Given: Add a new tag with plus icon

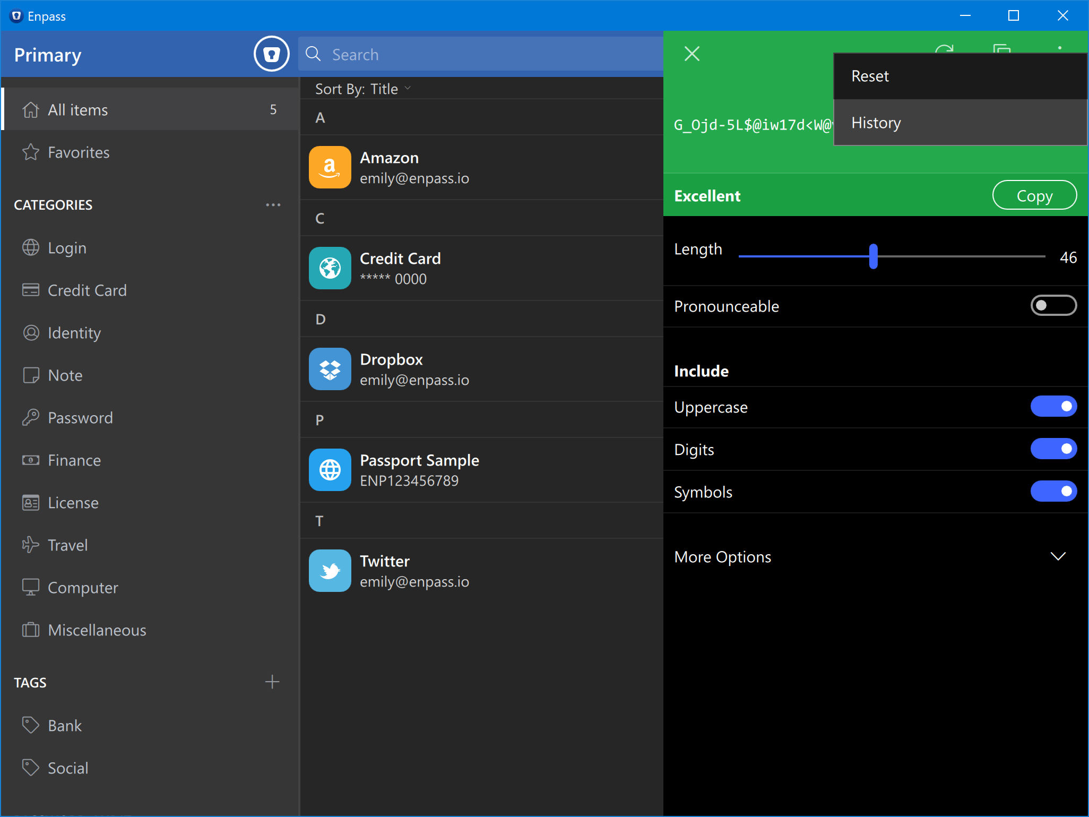Looking at the screenshot, I should pos(272,682).
